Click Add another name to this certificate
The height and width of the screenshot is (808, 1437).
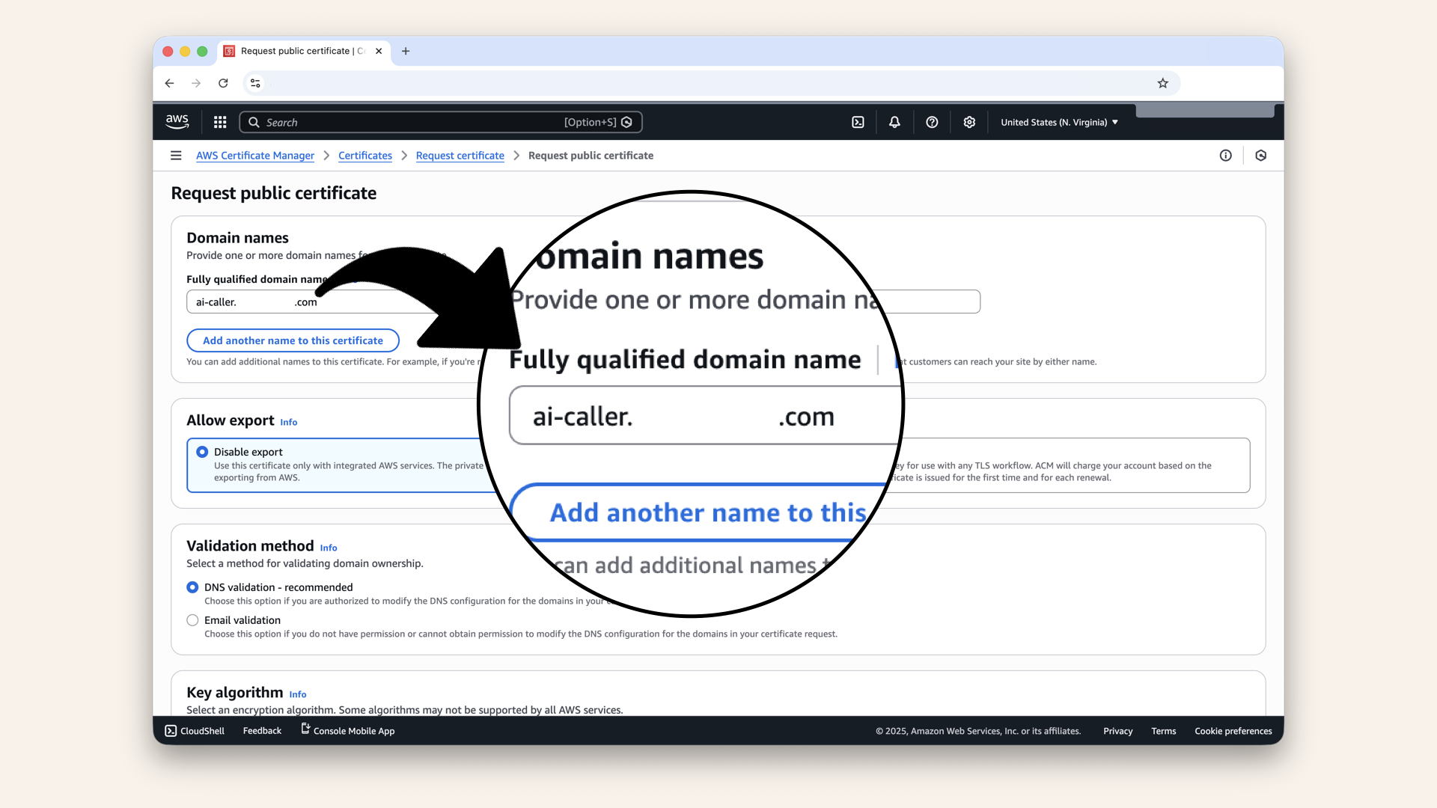click(x=293, y=340)
